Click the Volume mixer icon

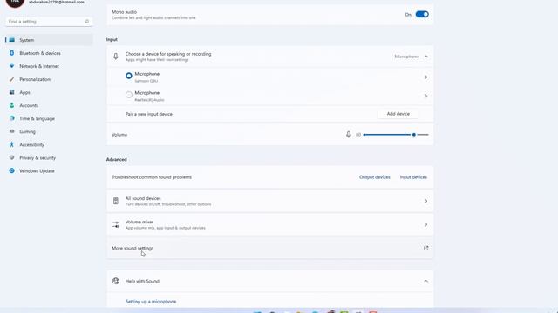[116, 224]
